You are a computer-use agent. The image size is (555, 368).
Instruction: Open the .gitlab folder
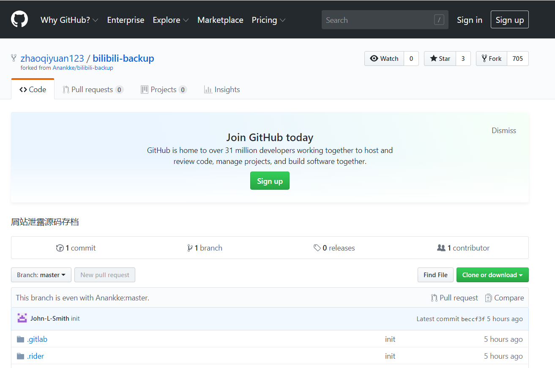37,339
